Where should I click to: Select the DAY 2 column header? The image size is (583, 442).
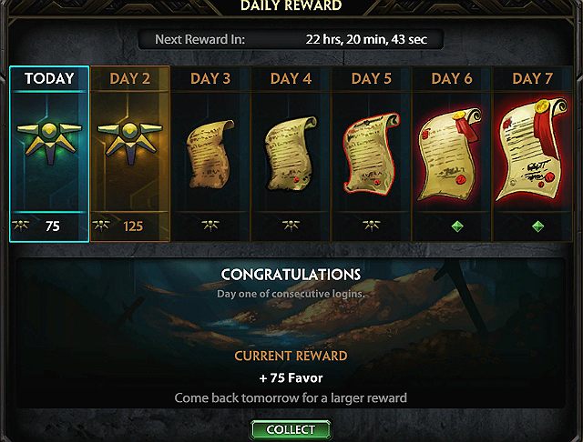(129, 79)
